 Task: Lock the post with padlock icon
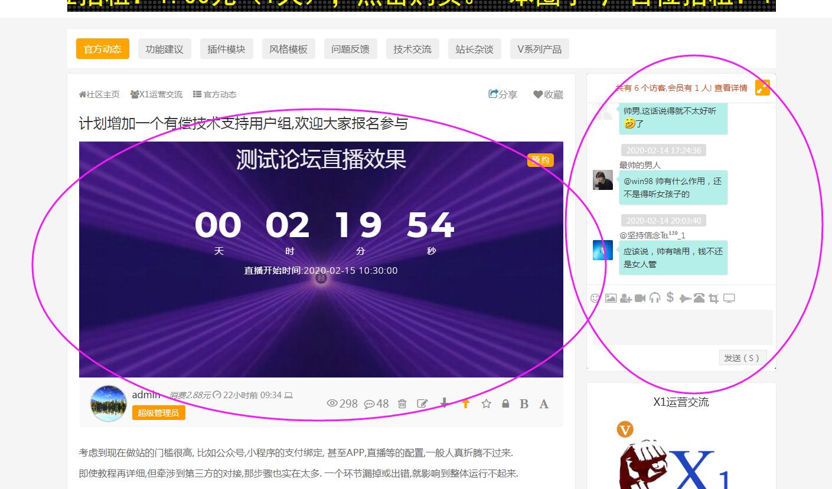tap(505, 403)
